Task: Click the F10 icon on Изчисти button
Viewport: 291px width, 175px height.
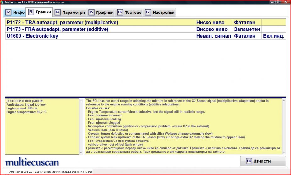Action: 249,161
